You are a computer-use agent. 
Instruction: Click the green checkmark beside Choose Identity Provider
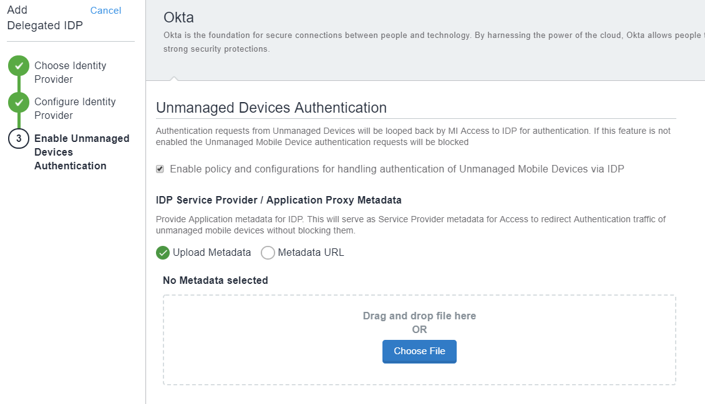[x=19, y=66]
